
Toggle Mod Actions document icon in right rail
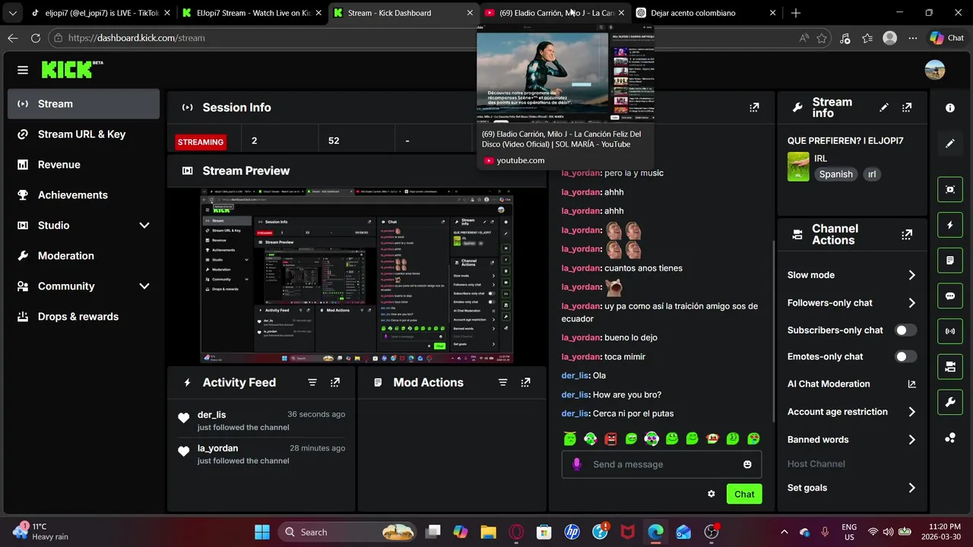coord(950,261)
